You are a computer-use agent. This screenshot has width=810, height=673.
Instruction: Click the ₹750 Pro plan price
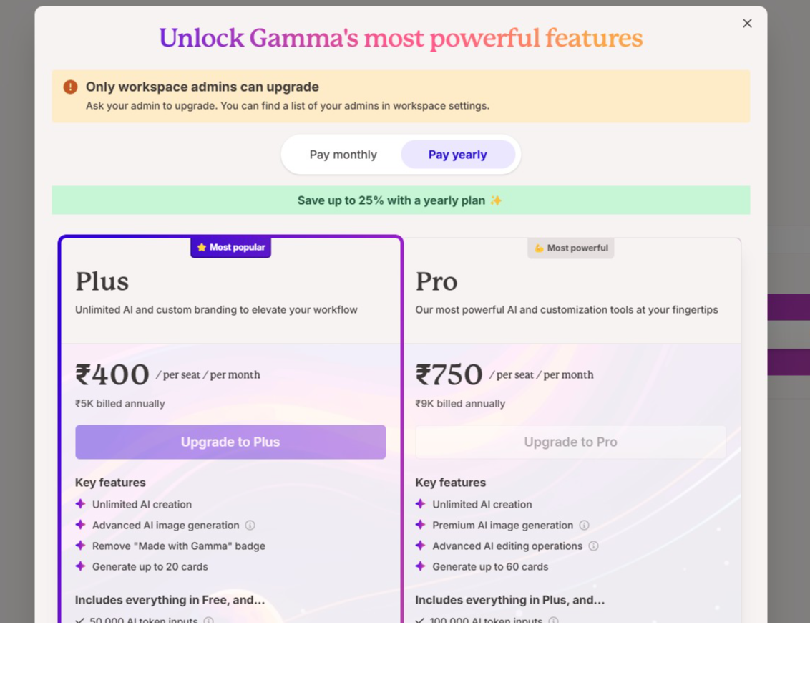coord(449,374)
